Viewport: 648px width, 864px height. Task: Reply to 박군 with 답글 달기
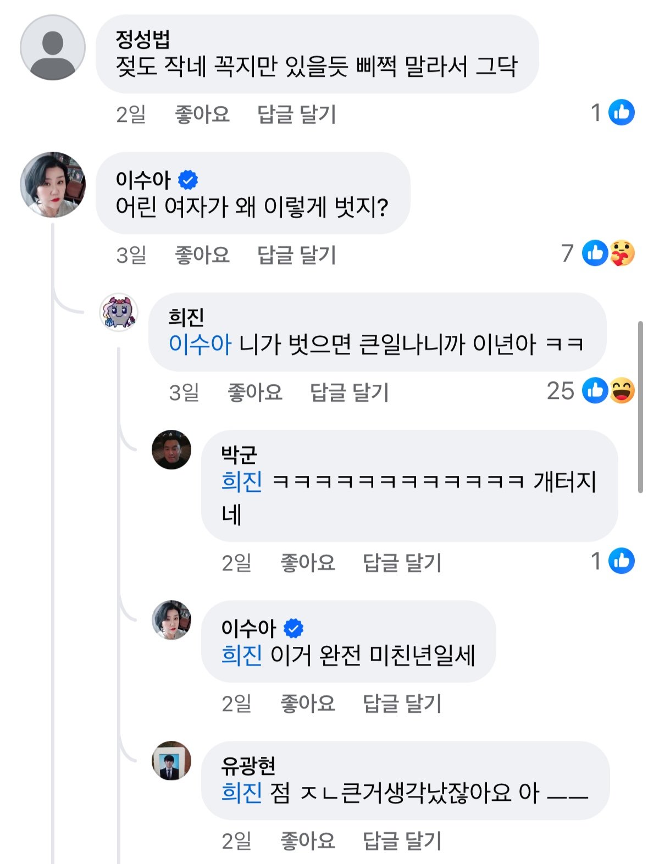[402, 563]
